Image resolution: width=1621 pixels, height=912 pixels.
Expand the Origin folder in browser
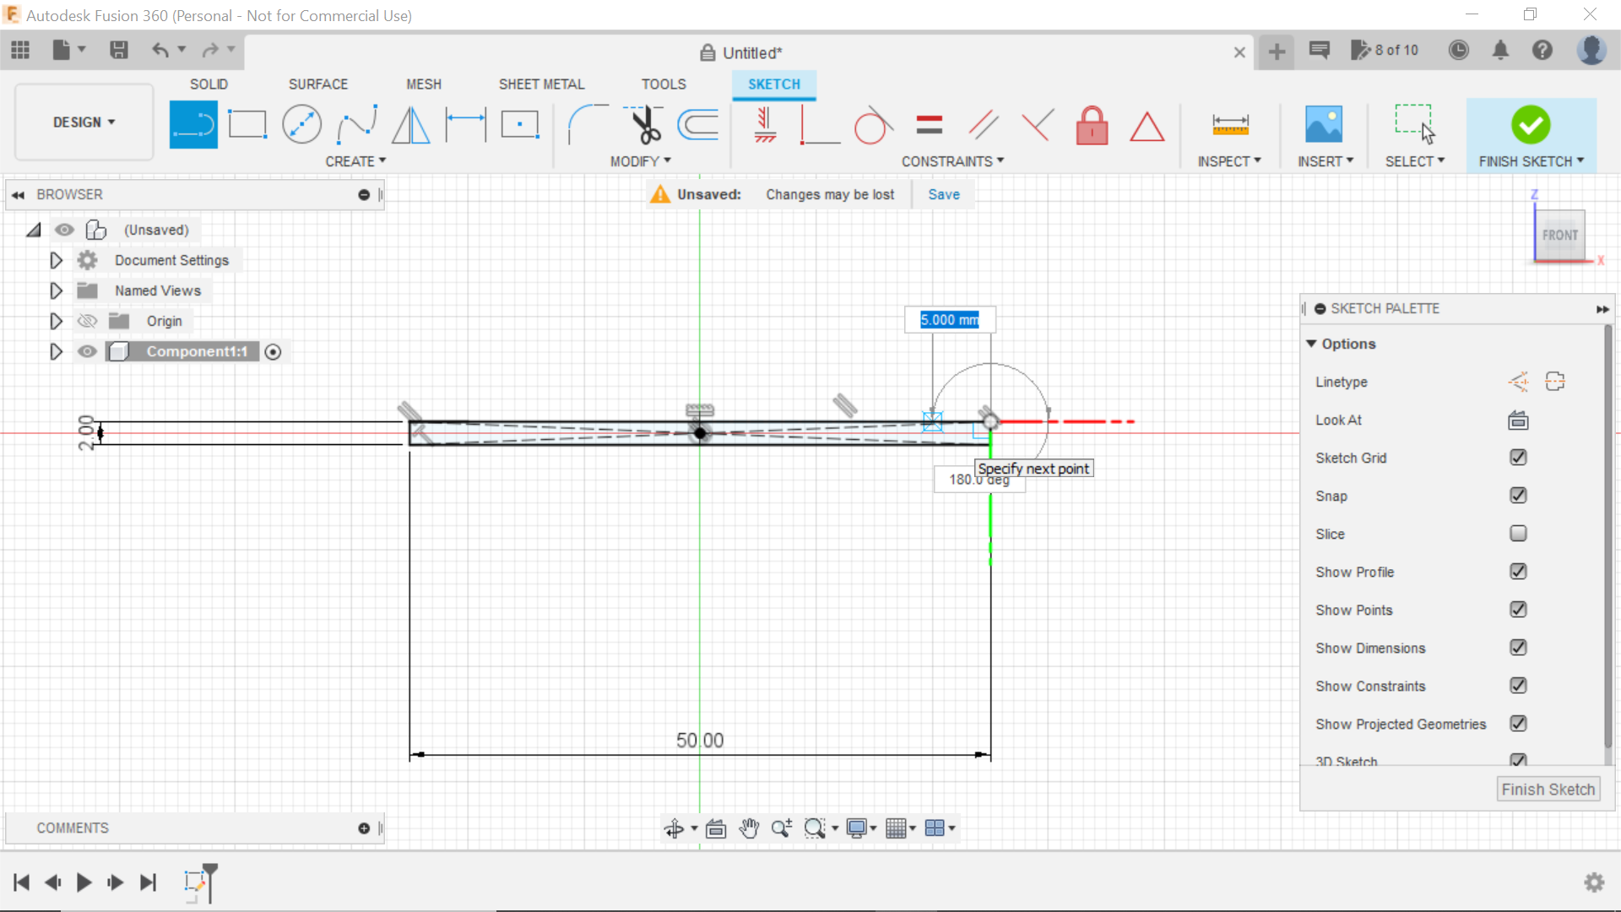56,321
